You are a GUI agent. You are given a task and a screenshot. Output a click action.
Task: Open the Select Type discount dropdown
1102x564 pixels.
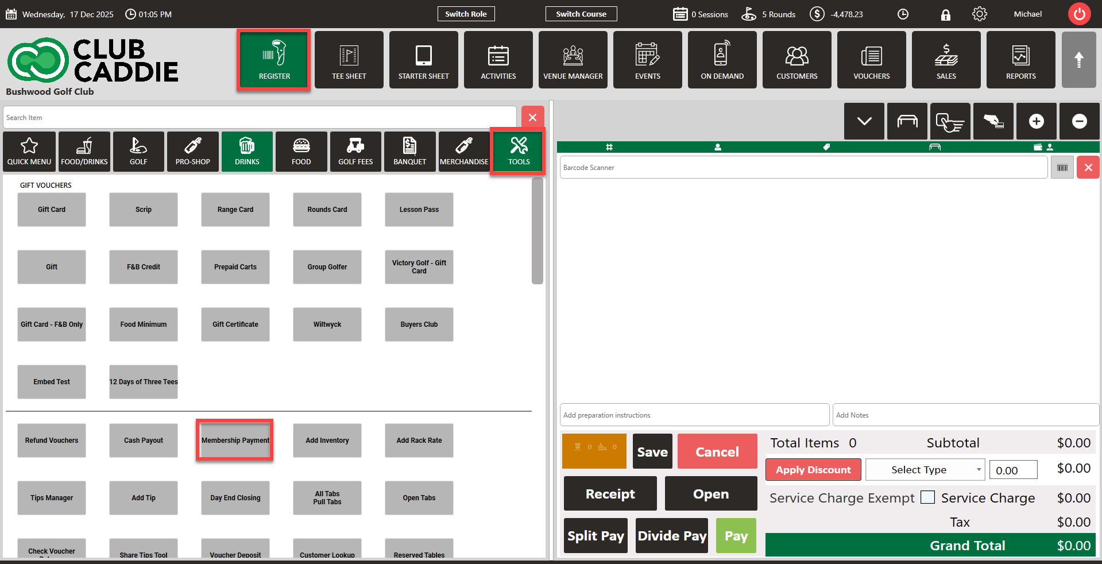[925, 470]
